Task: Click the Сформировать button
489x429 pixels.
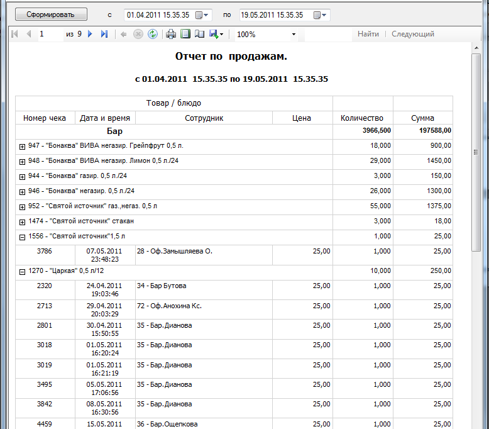Action: pyautogui.click(x=51, y=14)
